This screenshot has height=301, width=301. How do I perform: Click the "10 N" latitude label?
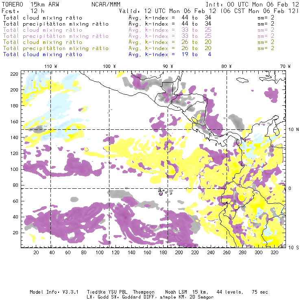pos(294,130)
